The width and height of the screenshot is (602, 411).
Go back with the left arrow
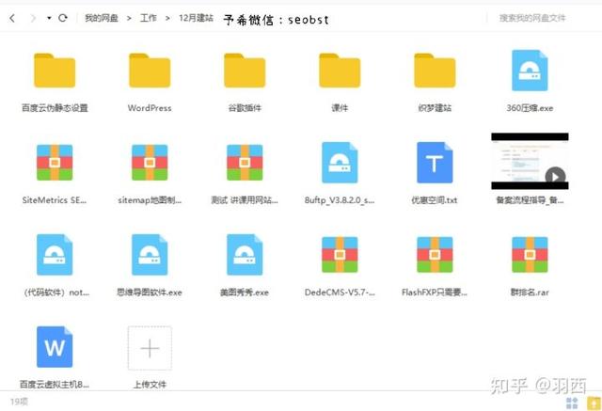pos(12,18)
